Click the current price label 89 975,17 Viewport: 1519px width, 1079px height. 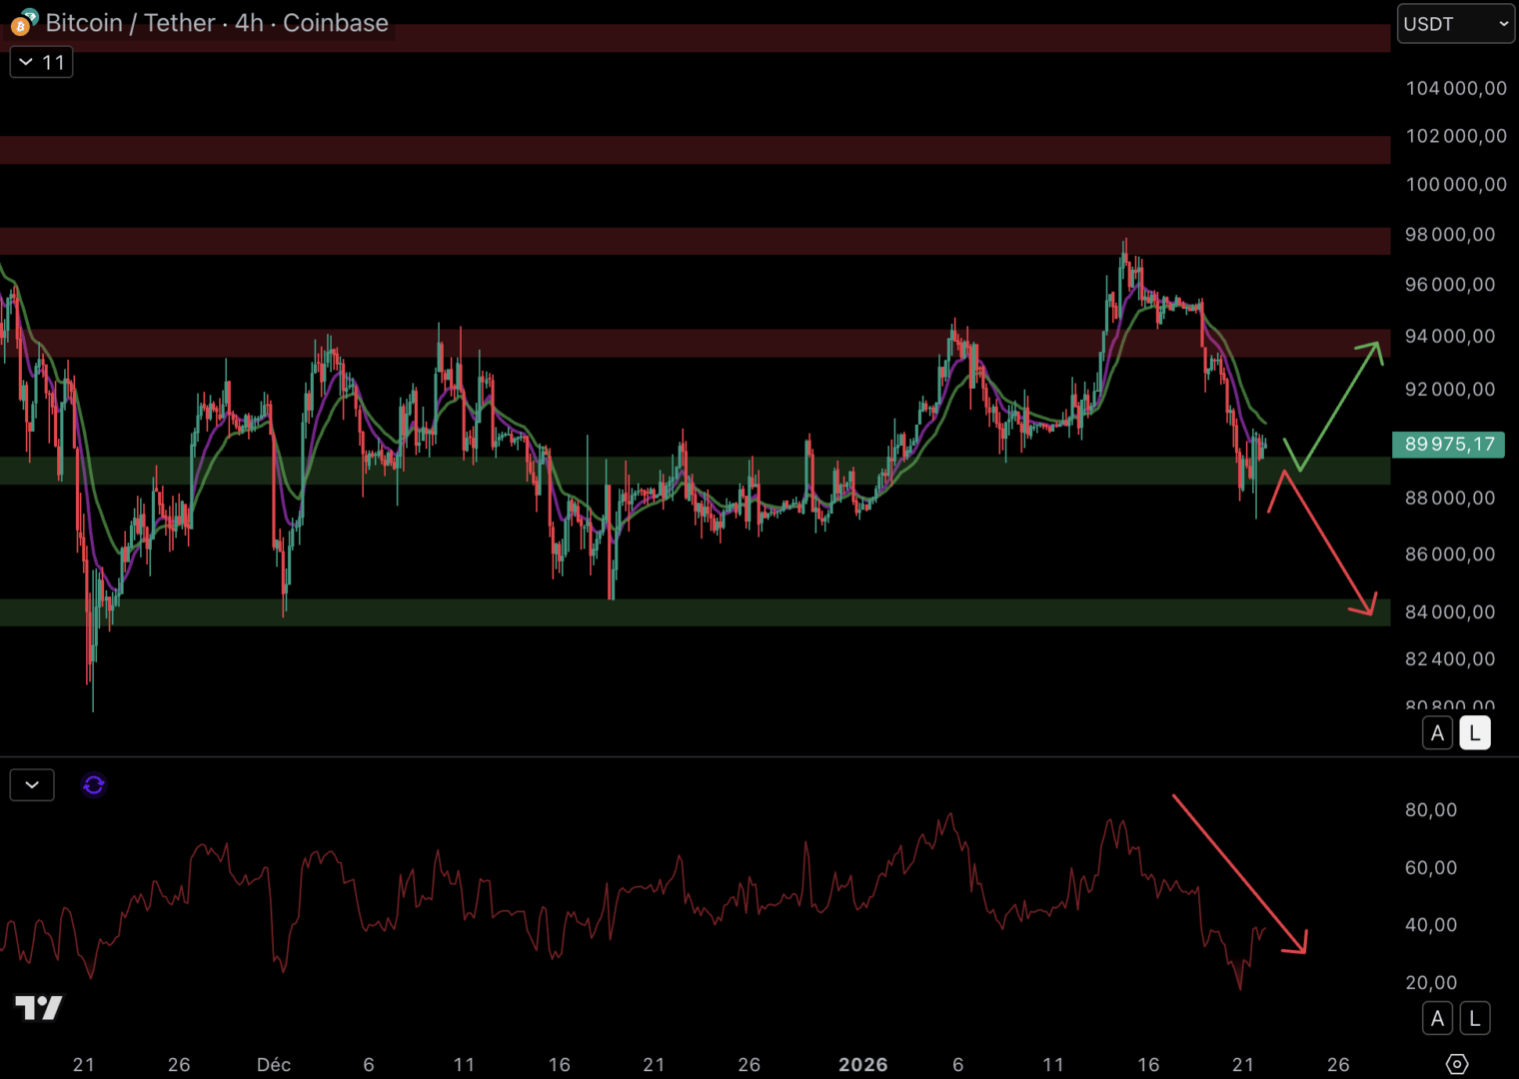click(1448, 445)
